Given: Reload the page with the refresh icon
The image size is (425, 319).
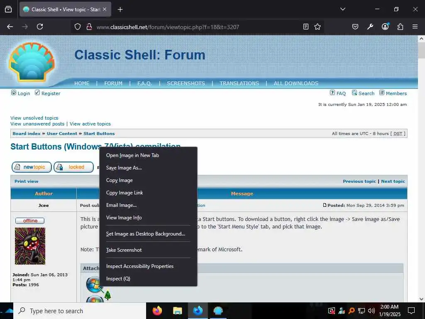Looking at the screenshot, I should tap(40, 27).
